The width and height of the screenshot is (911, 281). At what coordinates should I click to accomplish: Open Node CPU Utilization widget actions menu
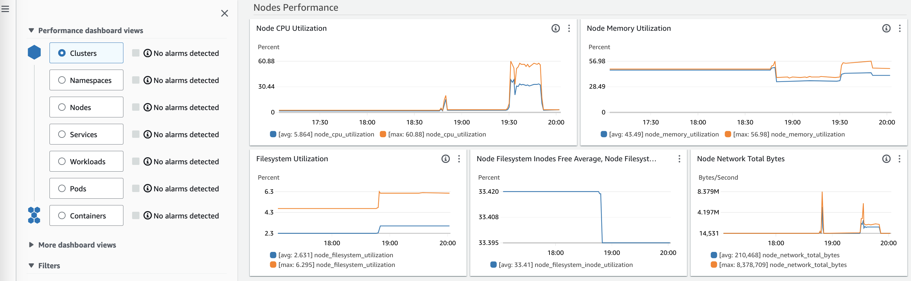click(569, 28)
